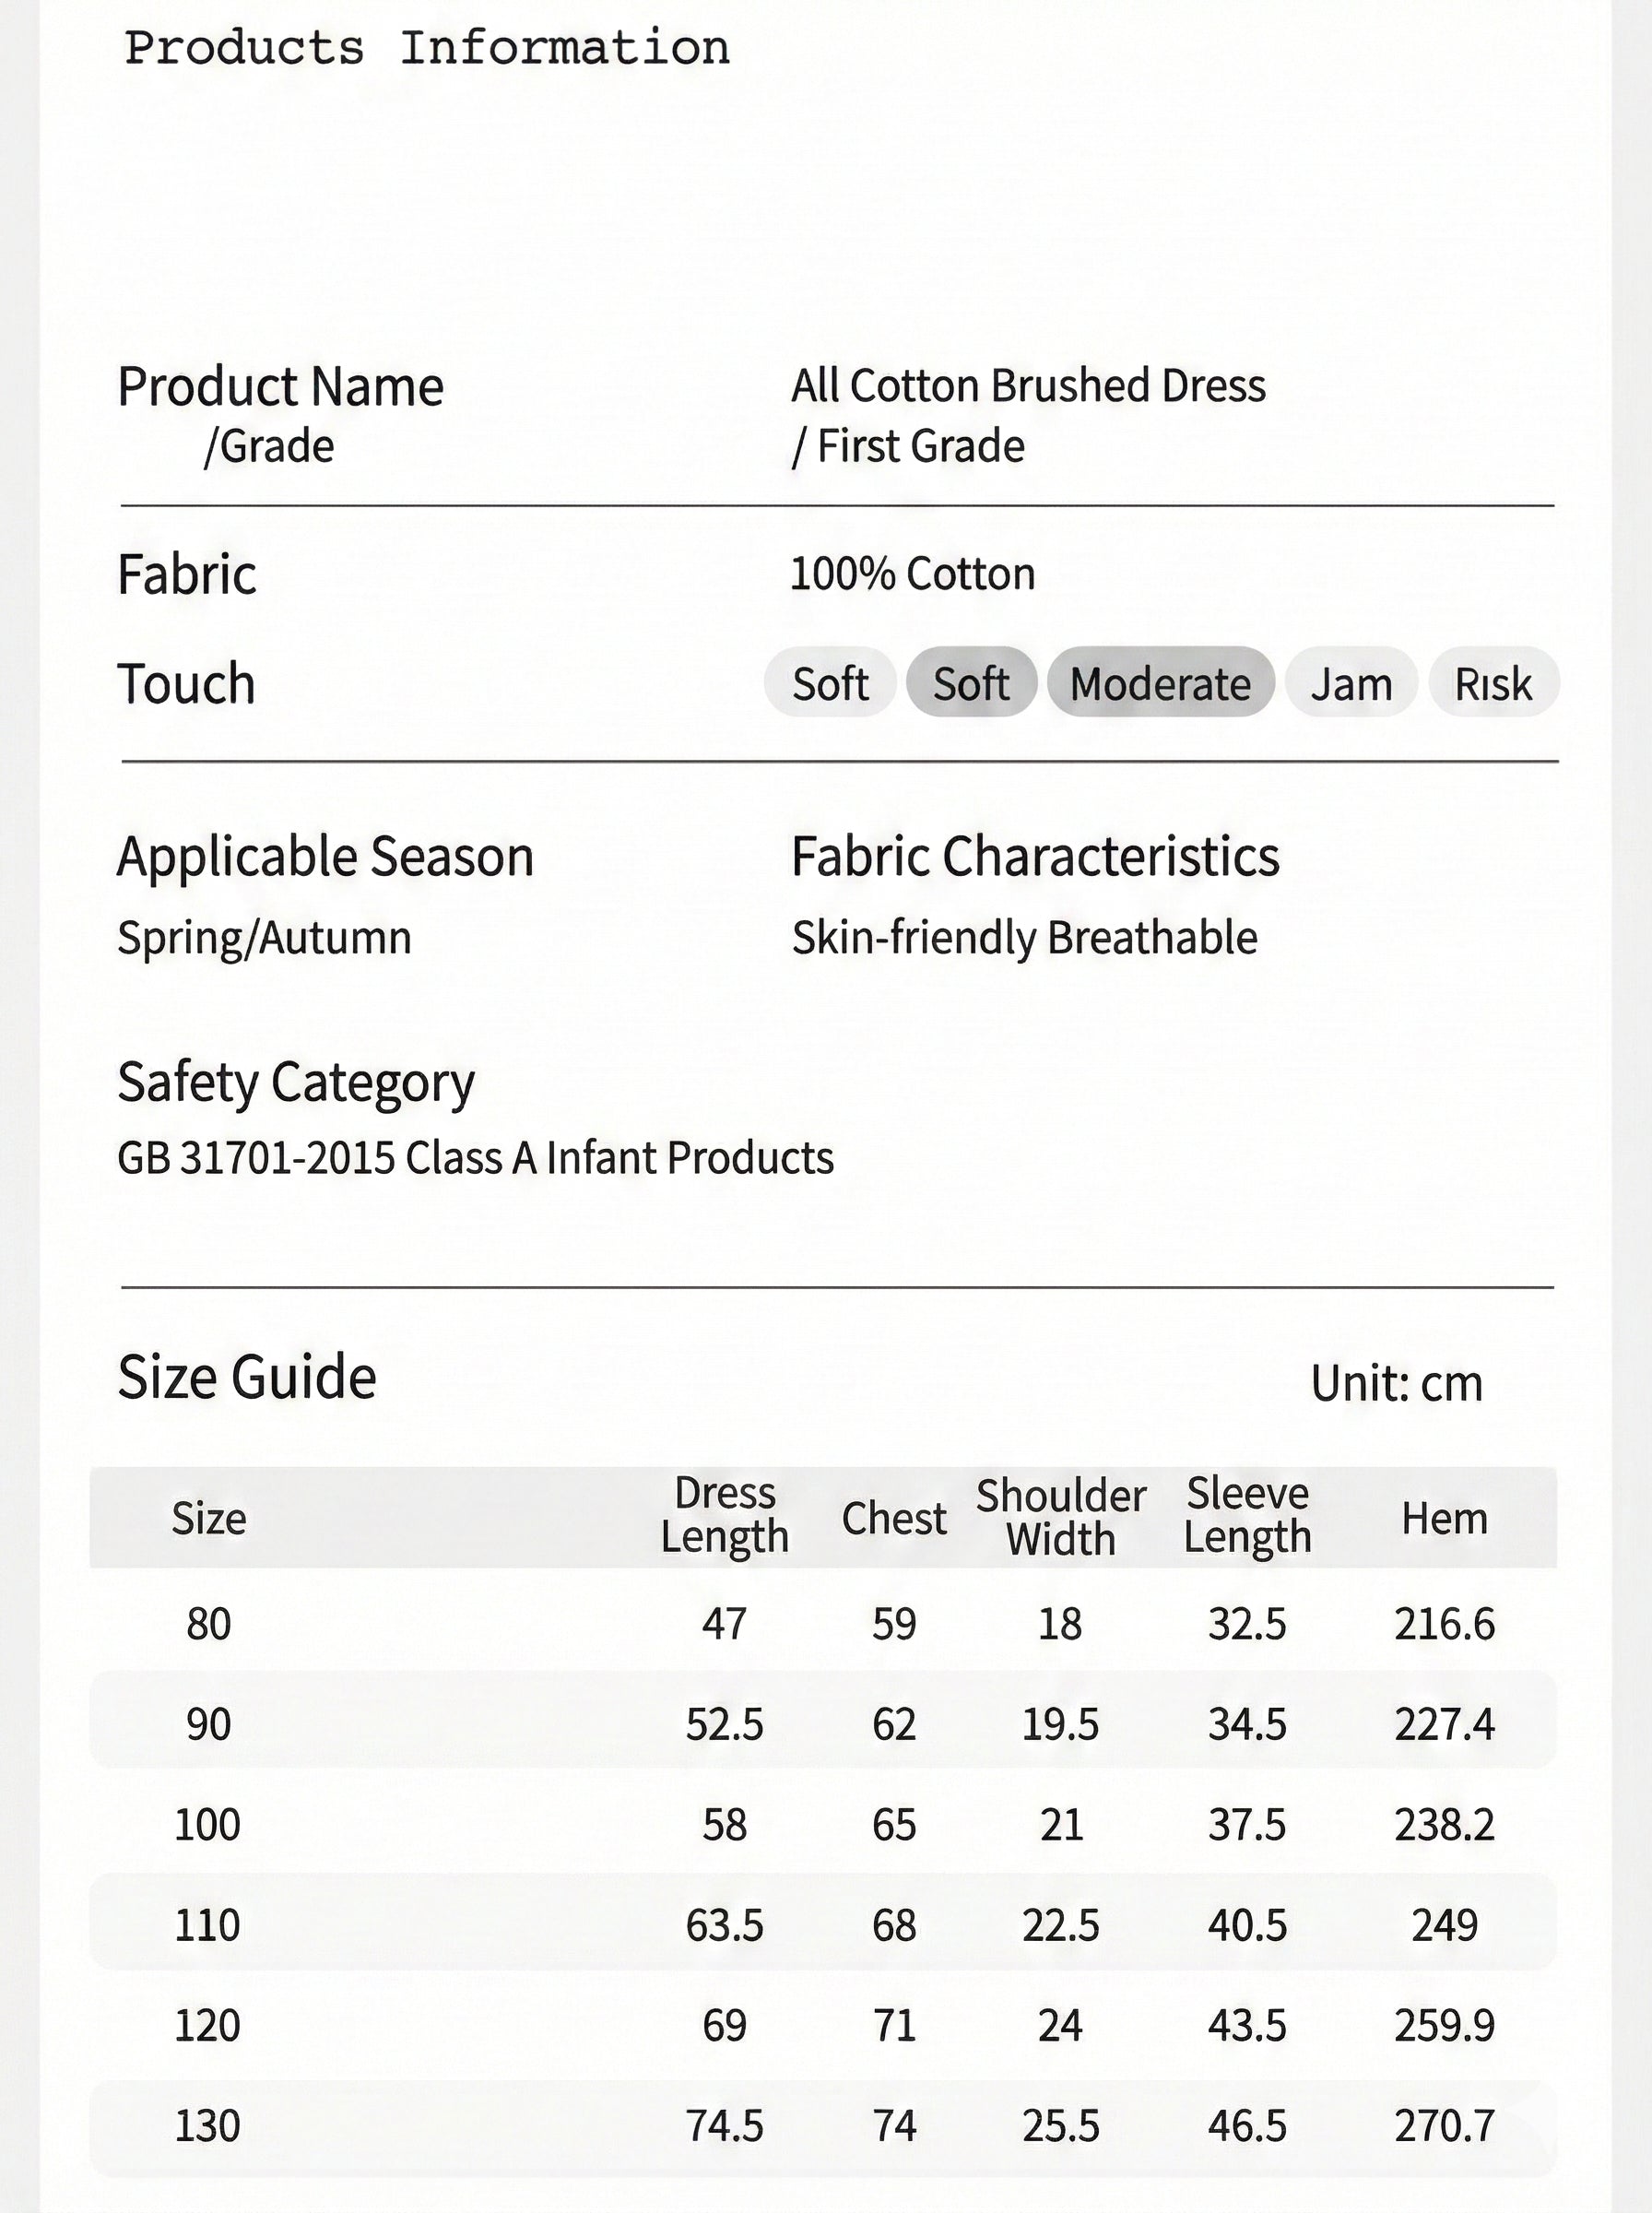Click the Spring/Autumn season value
This screenshot has width=1652, height=2213.
264,938
